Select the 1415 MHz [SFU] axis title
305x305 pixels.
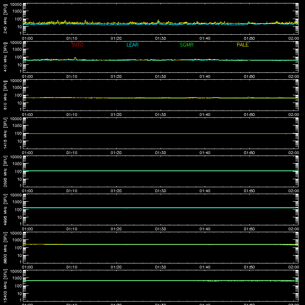5,133
